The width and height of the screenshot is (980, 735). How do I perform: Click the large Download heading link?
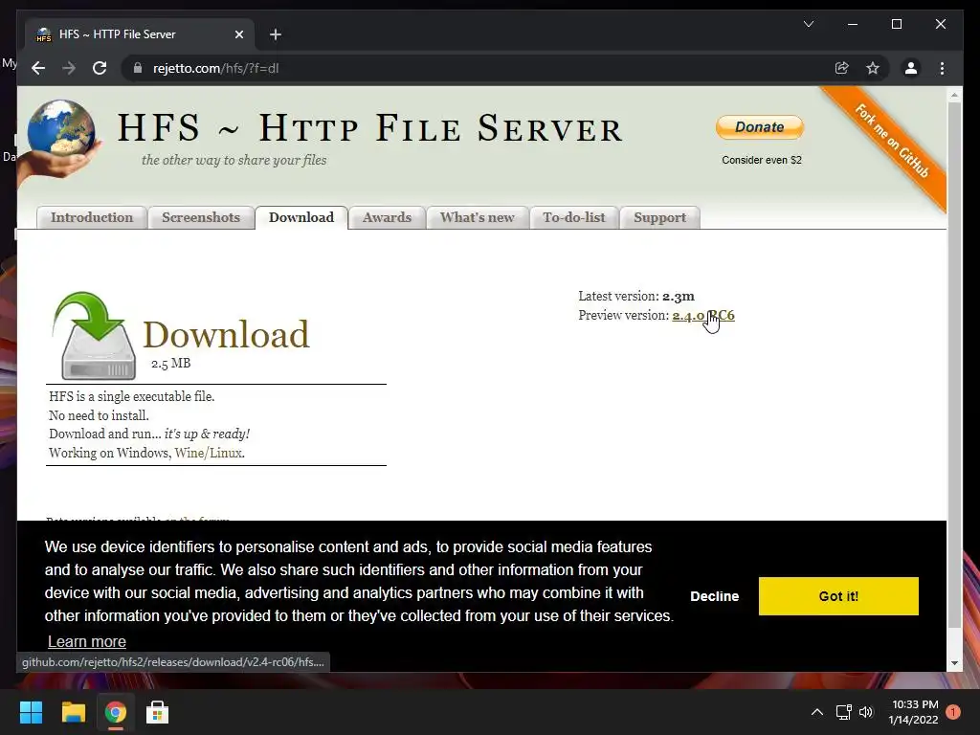coord(226,334)
